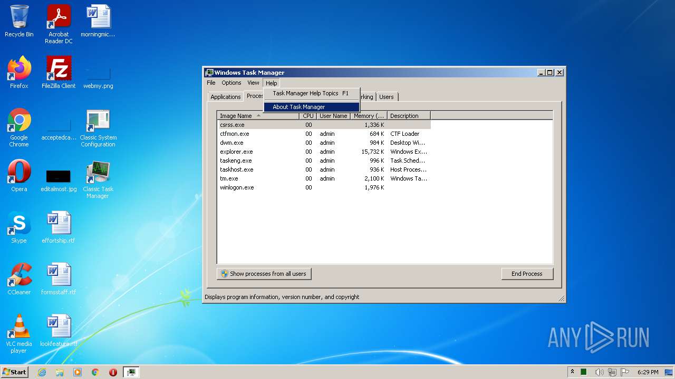675x379 pixels.
Task: Launch Skype desktop shortcut
Action: [x=19, y=227]
